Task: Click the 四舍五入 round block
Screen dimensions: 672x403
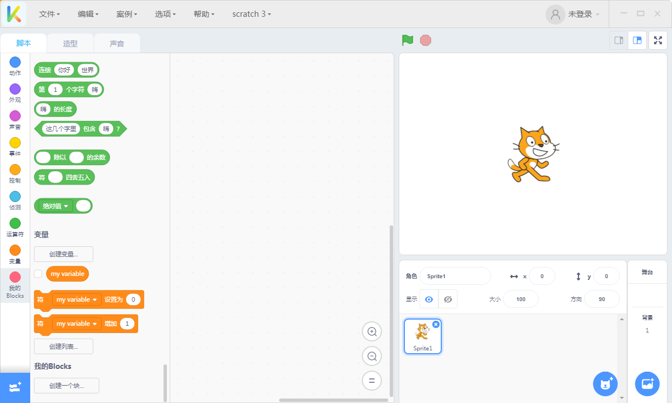Action: point(64,177)
